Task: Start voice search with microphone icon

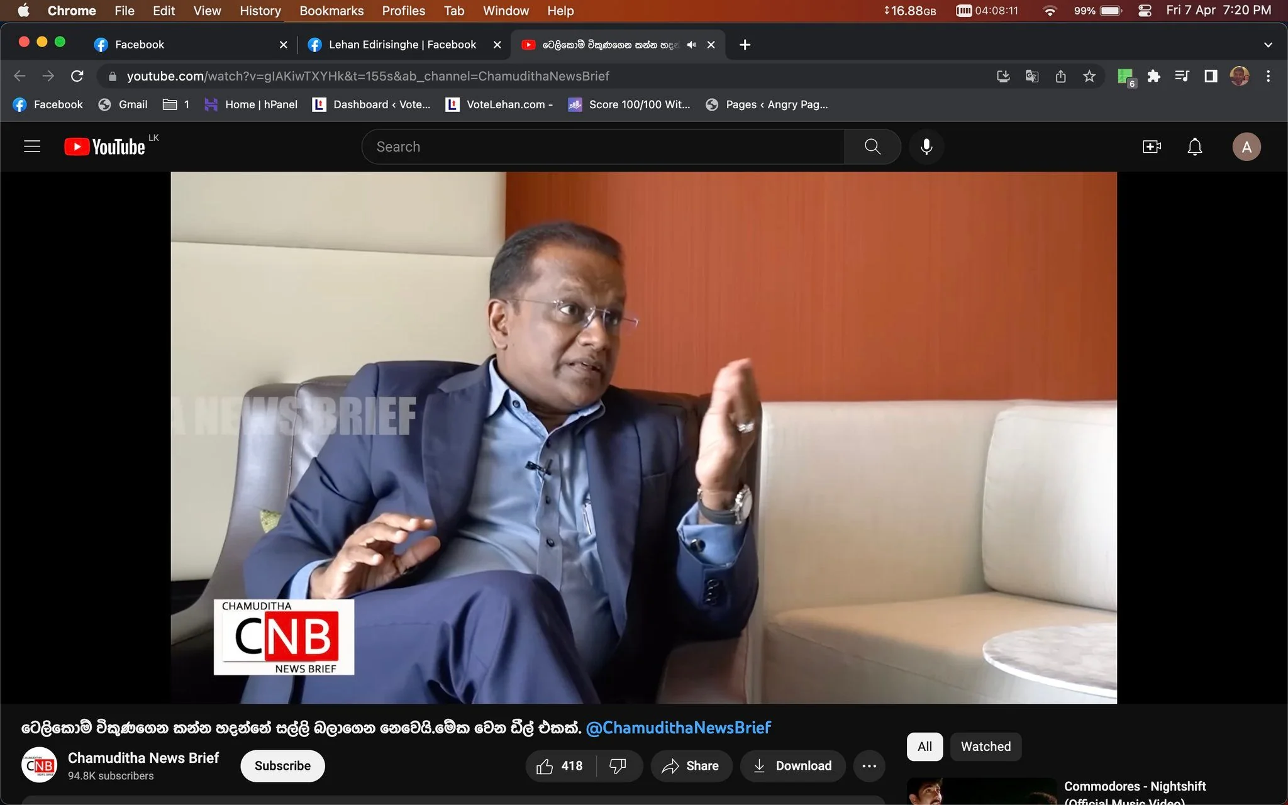Action: tap(926, 147)
